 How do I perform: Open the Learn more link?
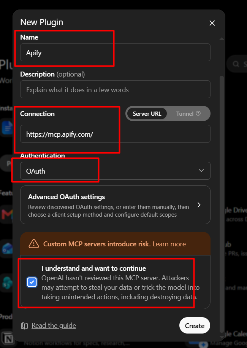point(169,244)
